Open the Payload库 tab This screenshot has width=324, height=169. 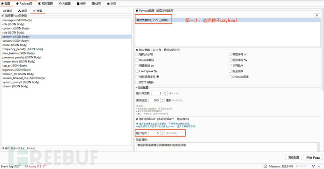tap(24, 3)
